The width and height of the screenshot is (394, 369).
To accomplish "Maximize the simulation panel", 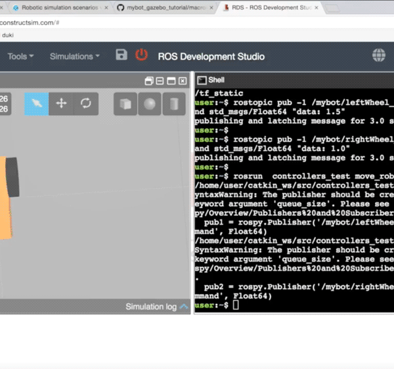I will coord(171,81).
